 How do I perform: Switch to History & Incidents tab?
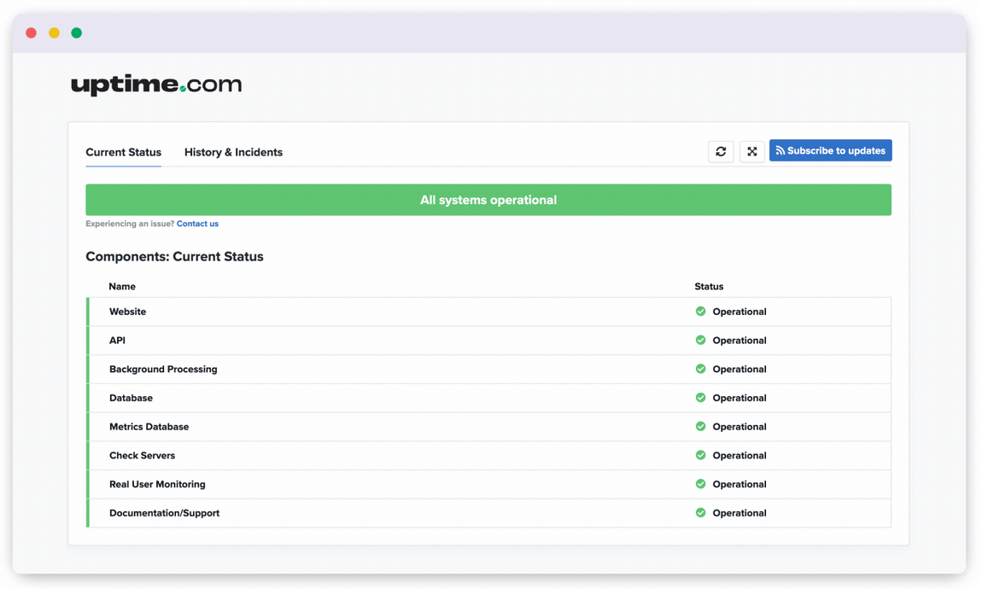tap(233, 152)
